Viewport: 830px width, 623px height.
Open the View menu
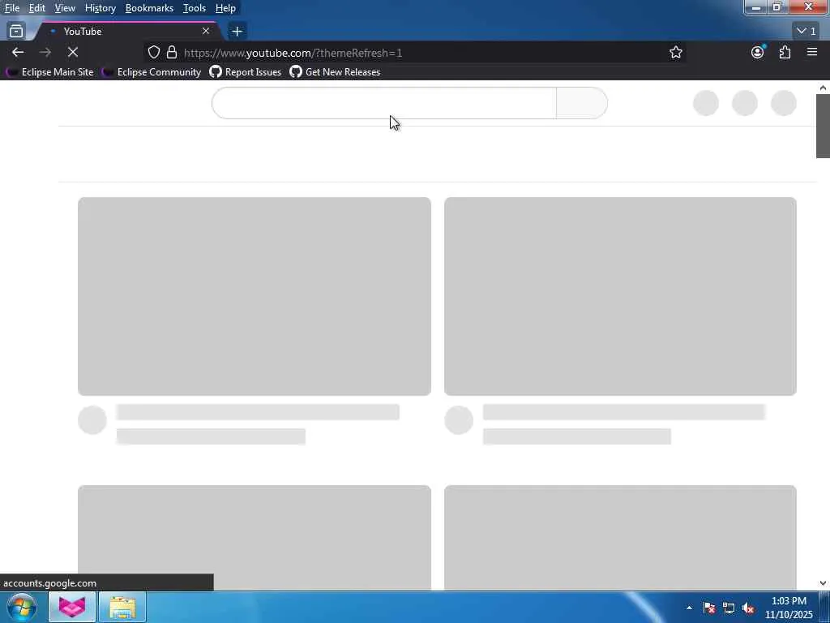click(x=65, y=8)
